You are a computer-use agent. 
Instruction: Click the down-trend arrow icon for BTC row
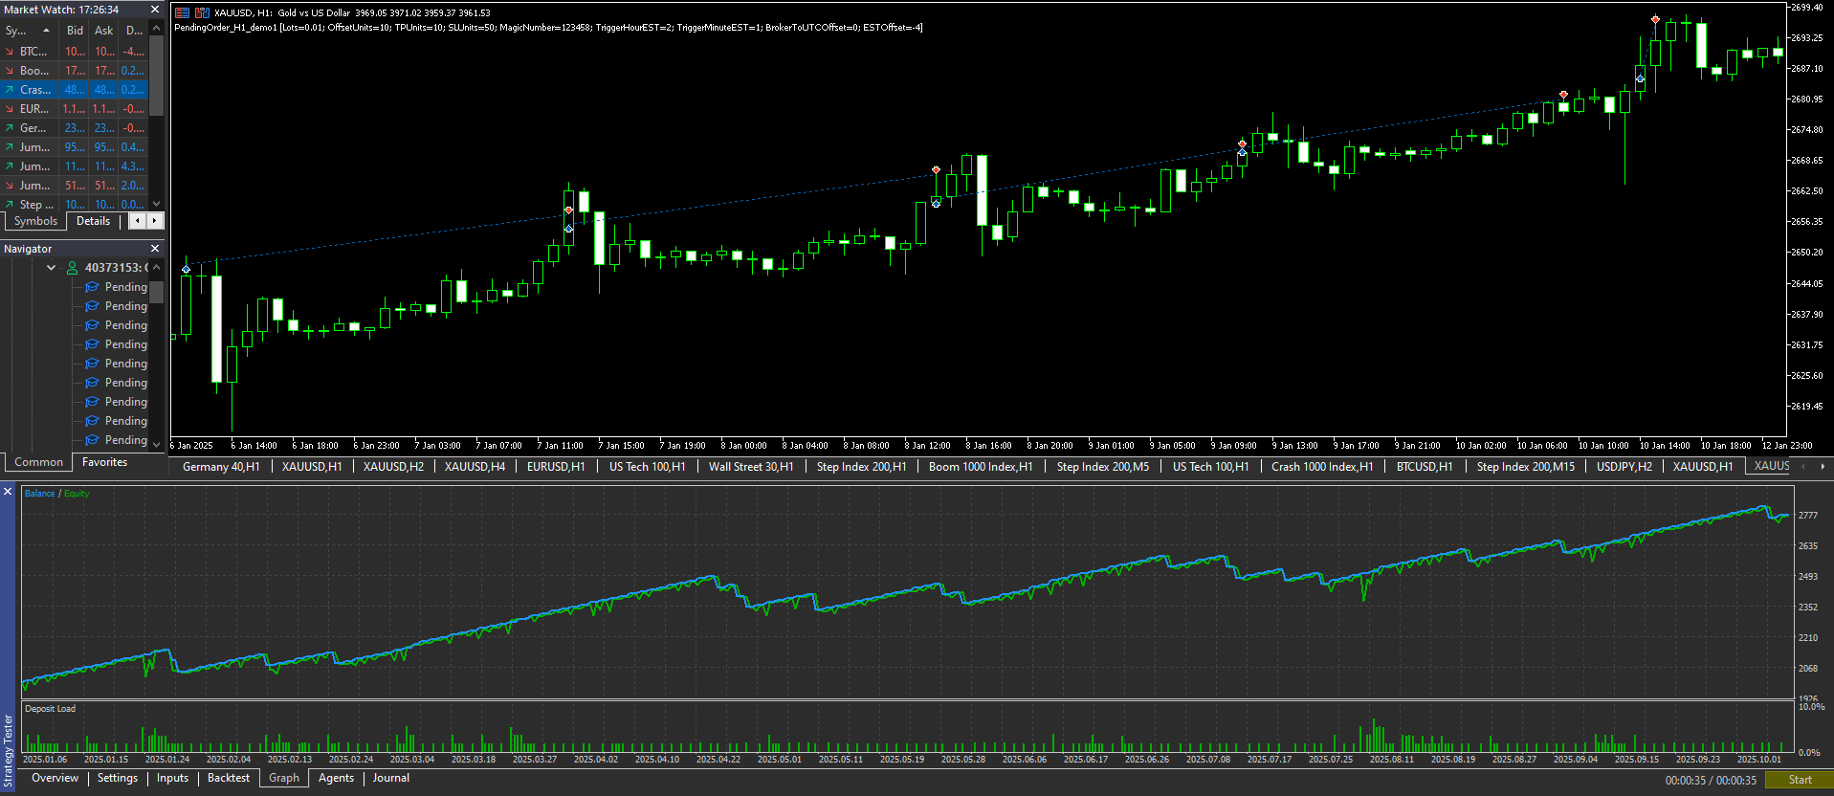(x=10, y=52)
